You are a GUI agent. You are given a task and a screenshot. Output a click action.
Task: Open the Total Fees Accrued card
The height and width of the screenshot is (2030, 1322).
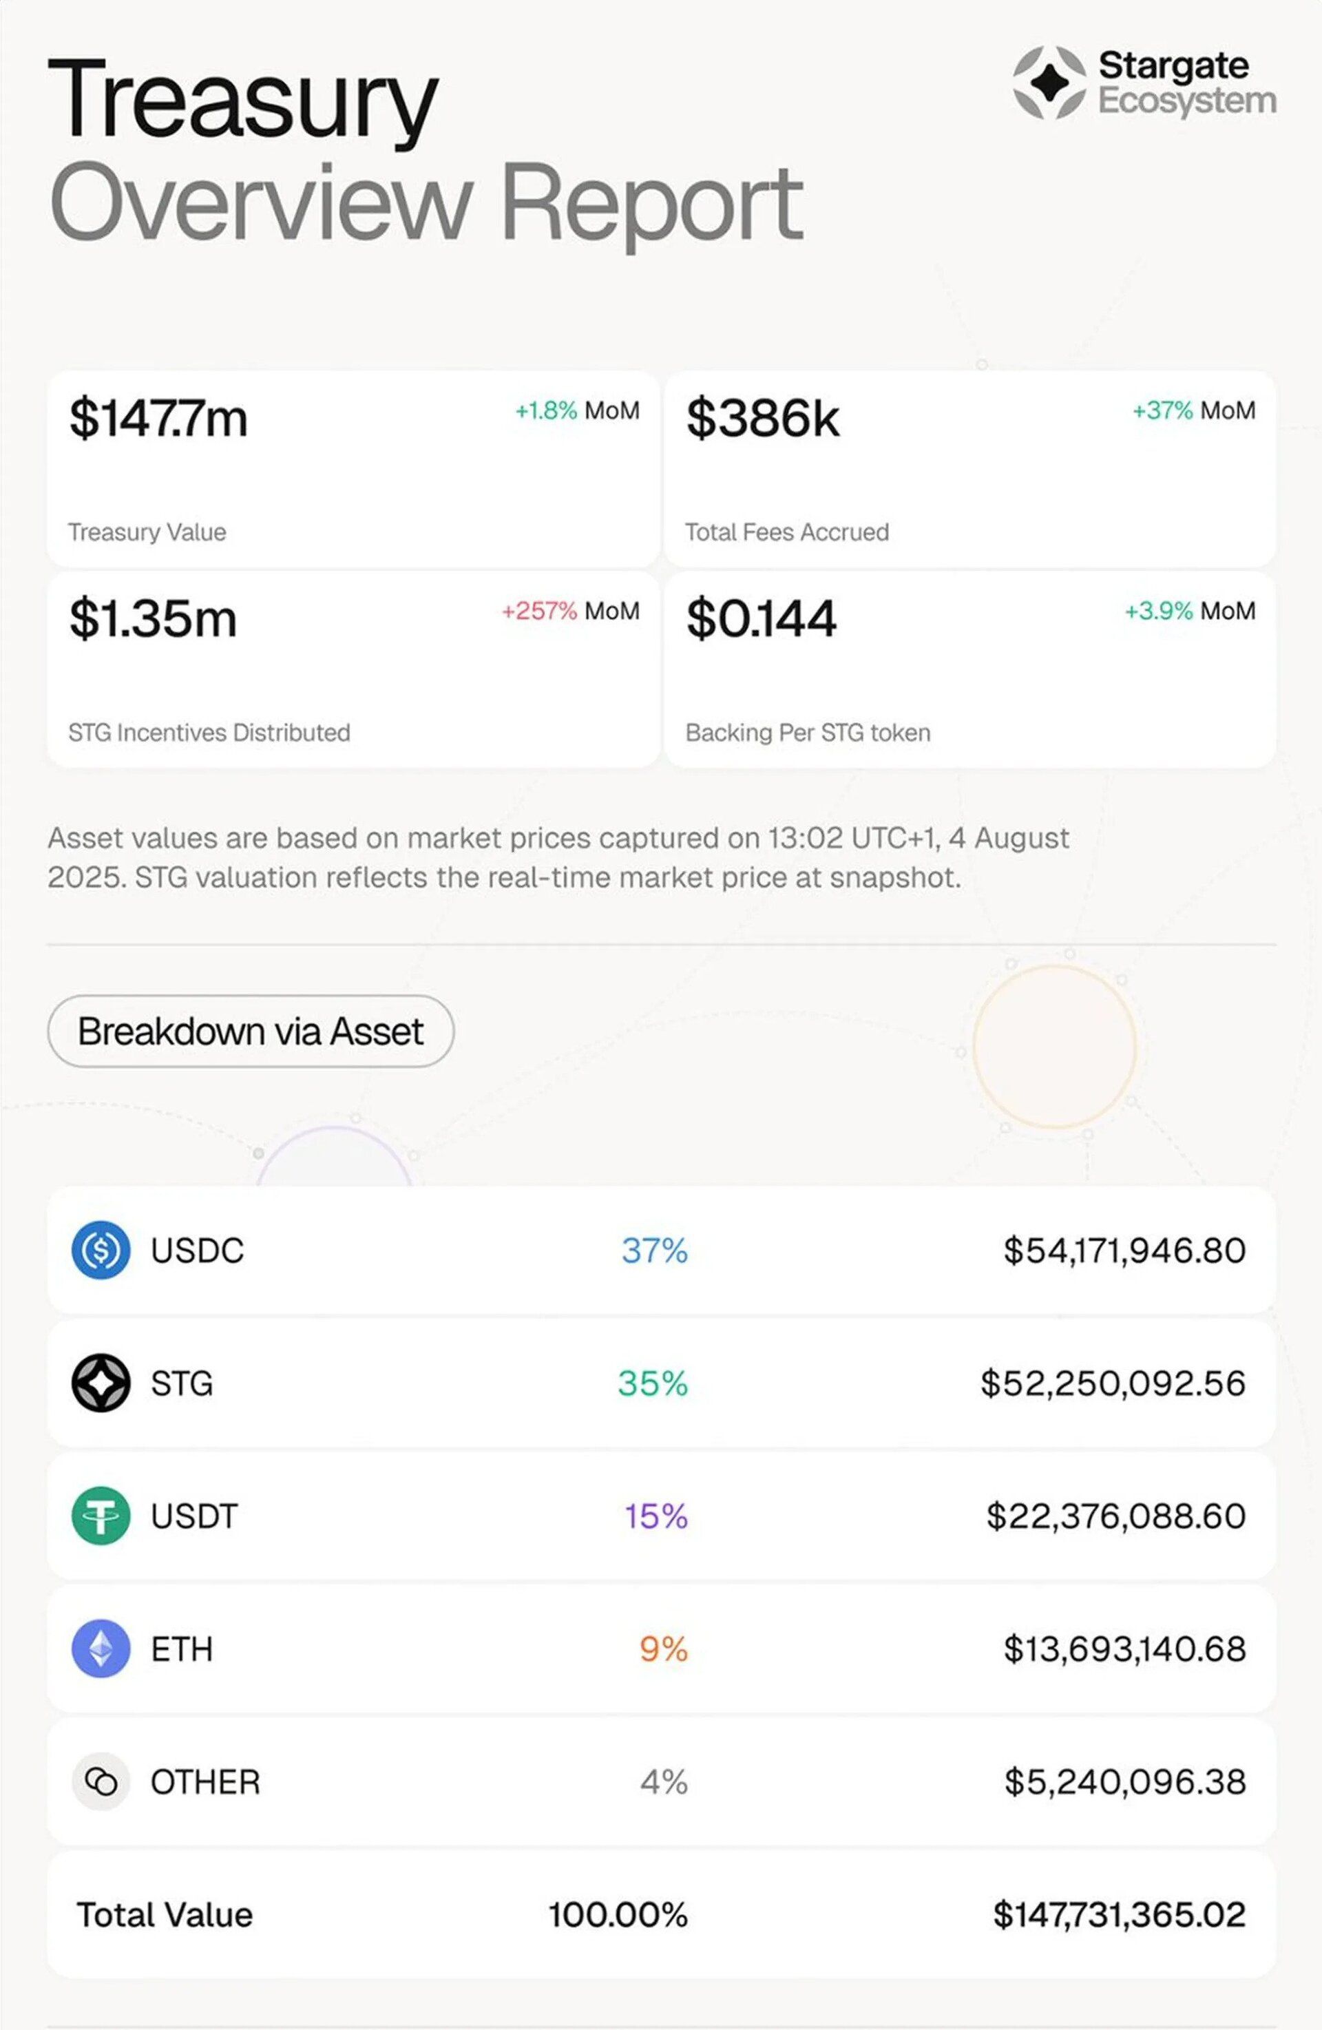(969, 469)
